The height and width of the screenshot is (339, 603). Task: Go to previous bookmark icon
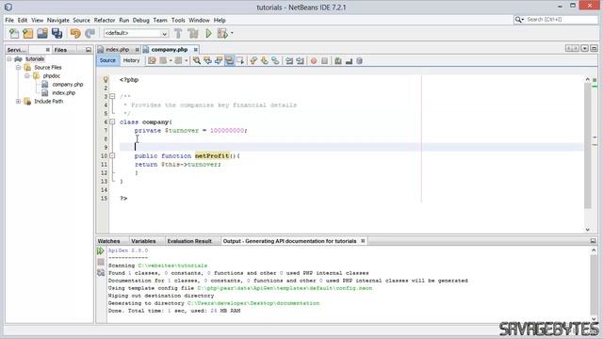pos(253,60)
